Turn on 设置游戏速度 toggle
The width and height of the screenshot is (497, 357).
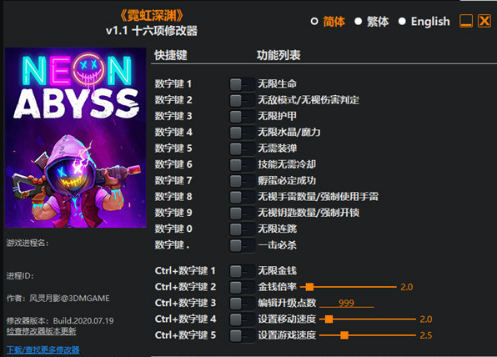point(242,335)
